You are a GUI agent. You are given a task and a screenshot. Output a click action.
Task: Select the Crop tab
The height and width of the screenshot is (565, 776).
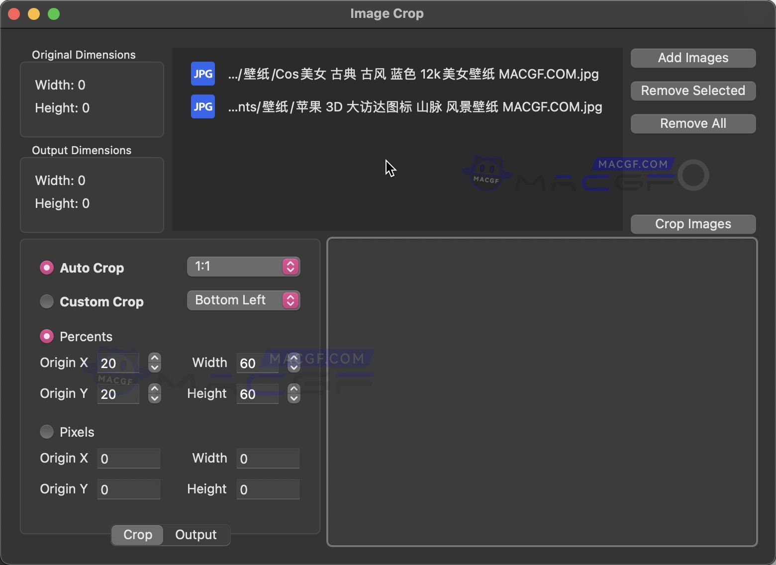137,535
